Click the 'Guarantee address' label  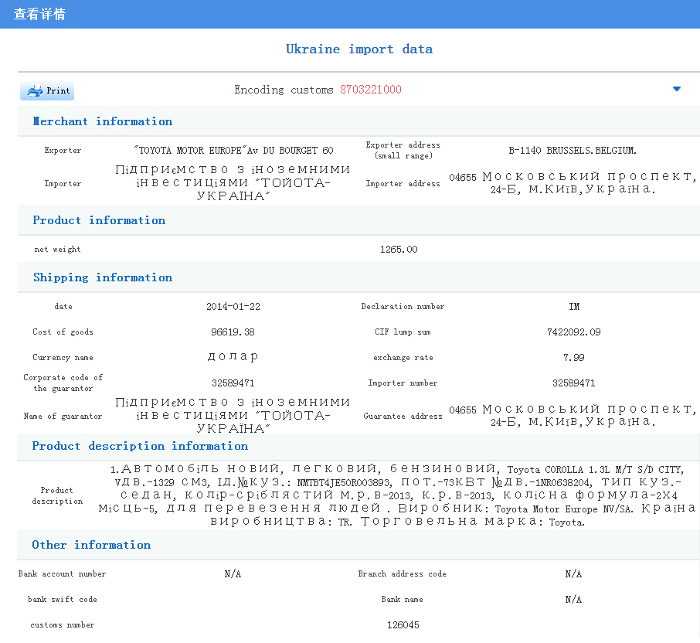click(x=403, y=416)
